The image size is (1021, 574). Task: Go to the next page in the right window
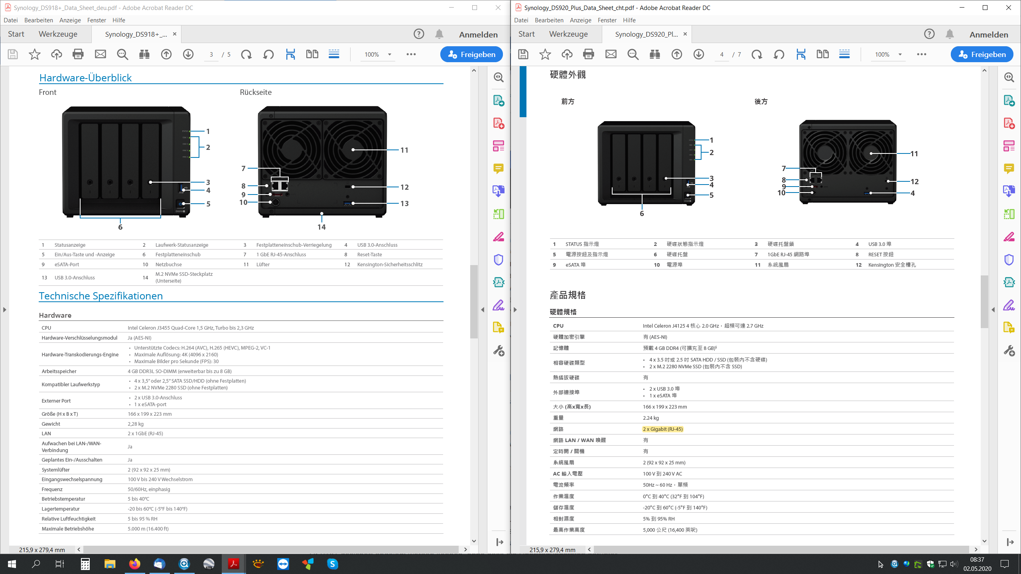(x=699, y=54)
